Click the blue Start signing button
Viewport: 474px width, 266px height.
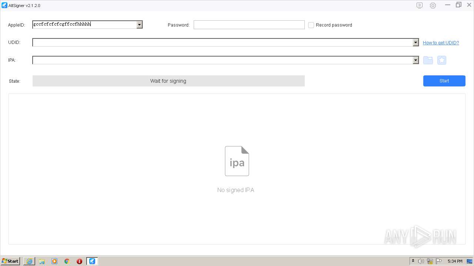[444, 81]
